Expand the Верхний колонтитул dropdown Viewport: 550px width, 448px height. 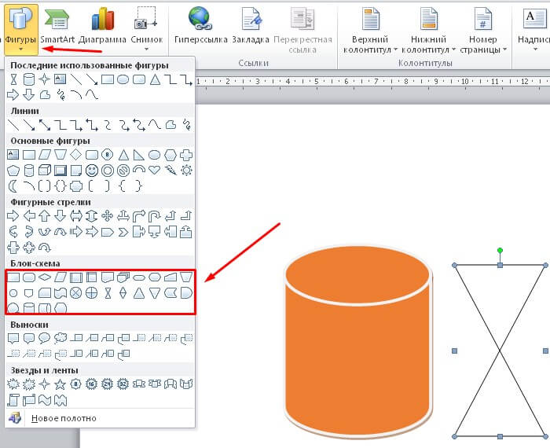(370, 30)
